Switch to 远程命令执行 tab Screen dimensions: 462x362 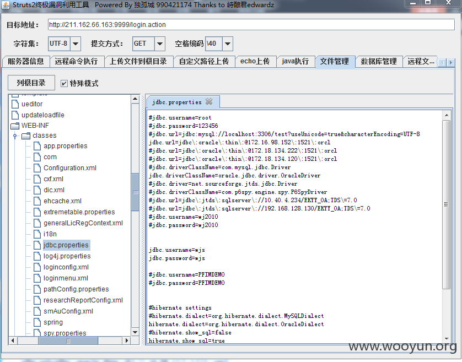click(76, 61)
